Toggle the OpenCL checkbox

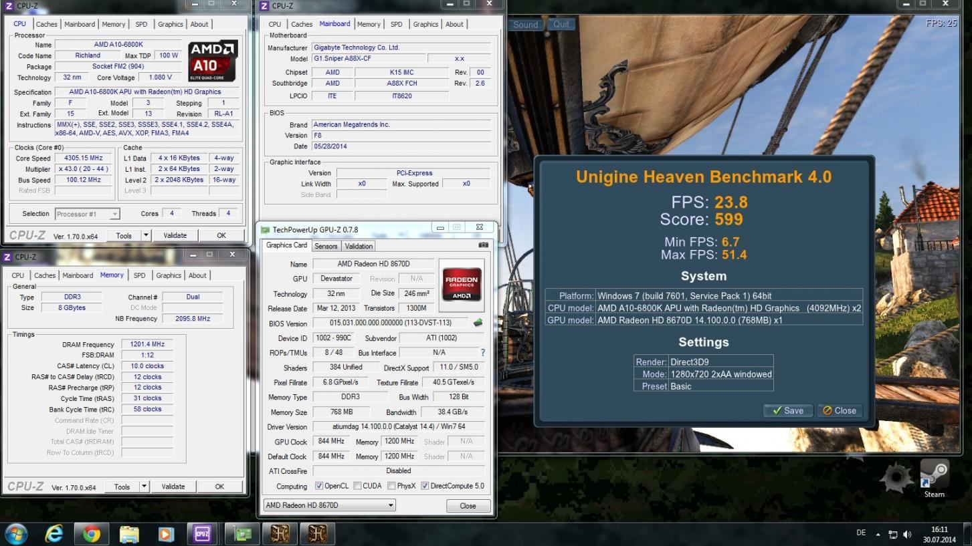[319, 486]
